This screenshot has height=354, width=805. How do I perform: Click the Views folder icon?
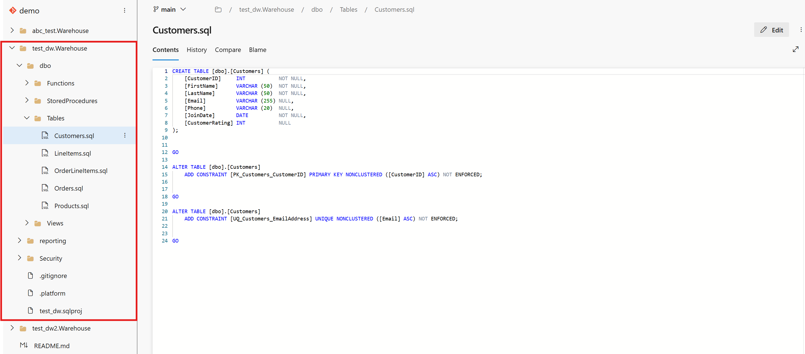pos(38,223)
